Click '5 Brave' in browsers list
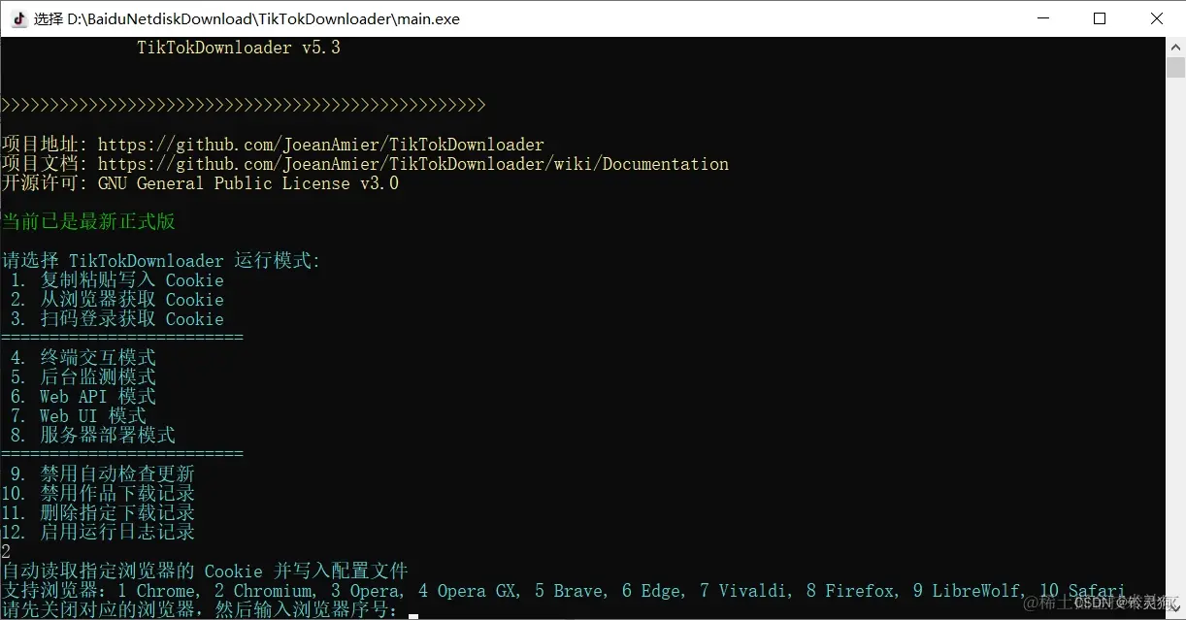Image resolution: width=1186 pixels, height=620 pixels. click(x=569, y=591)
